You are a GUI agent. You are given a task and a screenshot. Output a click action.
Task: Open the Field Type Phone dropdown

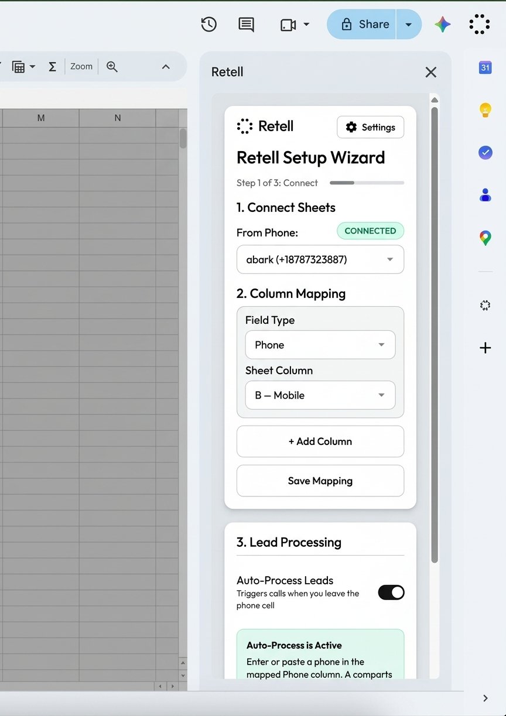(320, 345)
